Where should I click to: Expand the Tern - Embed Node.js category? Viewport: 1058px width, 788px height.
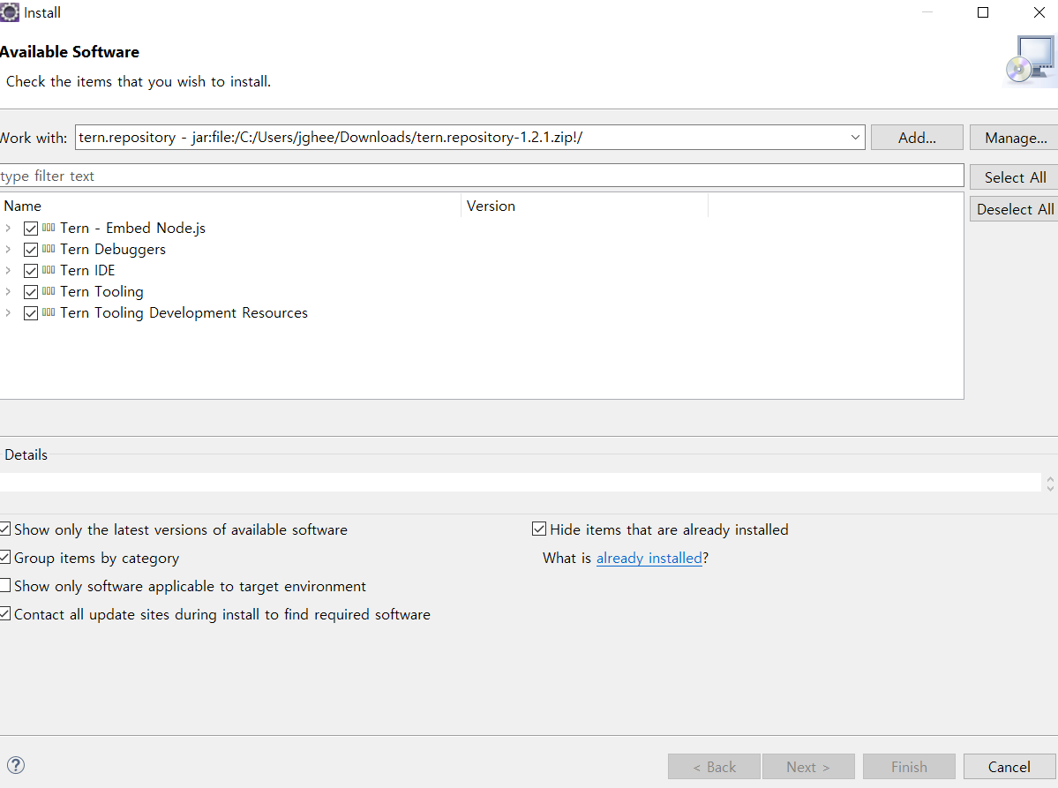coord(8,228)
